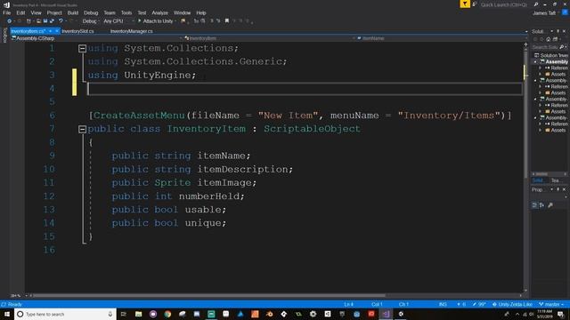
Task: Click Windows Start button
Action: tap(7, 314)
